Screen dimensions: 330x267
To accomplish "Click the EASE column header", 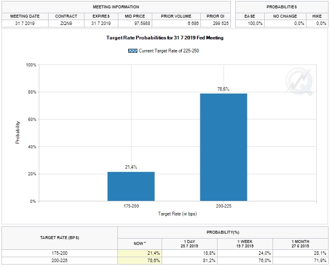I will [249, 16].
